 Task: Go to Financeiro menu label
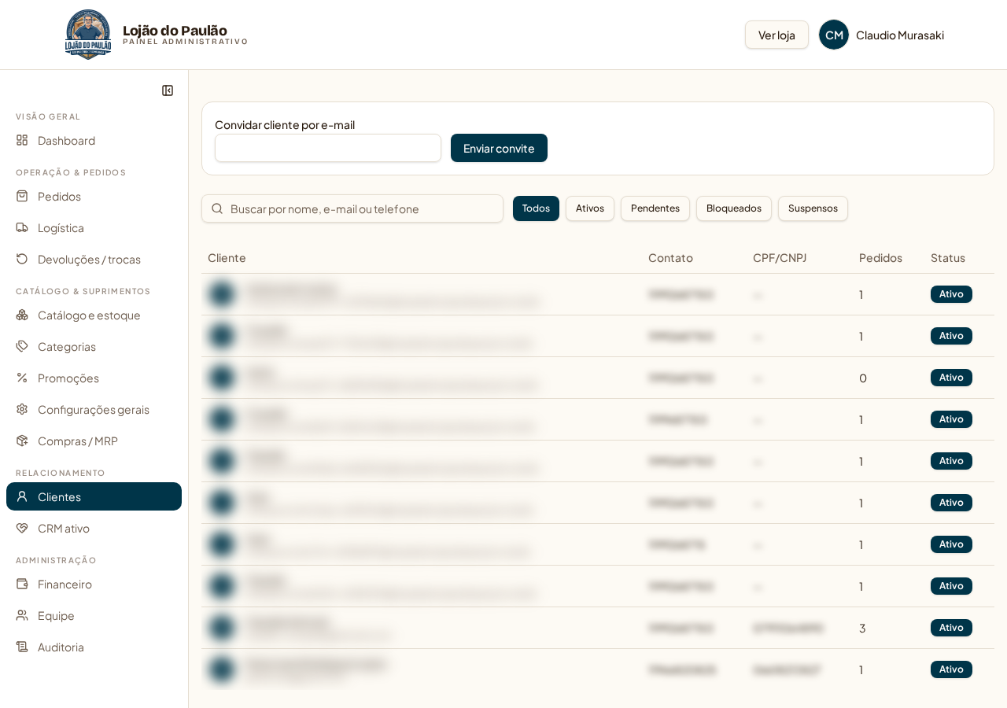65,584
